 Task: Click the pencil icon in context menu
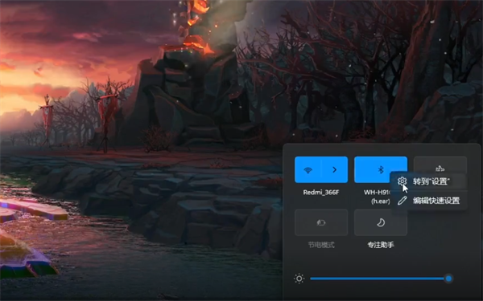coord(402,201)
